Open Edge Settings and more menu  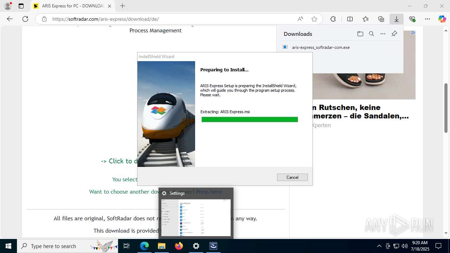[x=427, y=19]
